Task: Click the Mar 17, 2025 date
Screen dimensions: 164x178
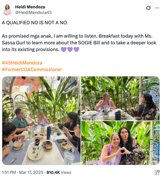Action: pos(31,172)
